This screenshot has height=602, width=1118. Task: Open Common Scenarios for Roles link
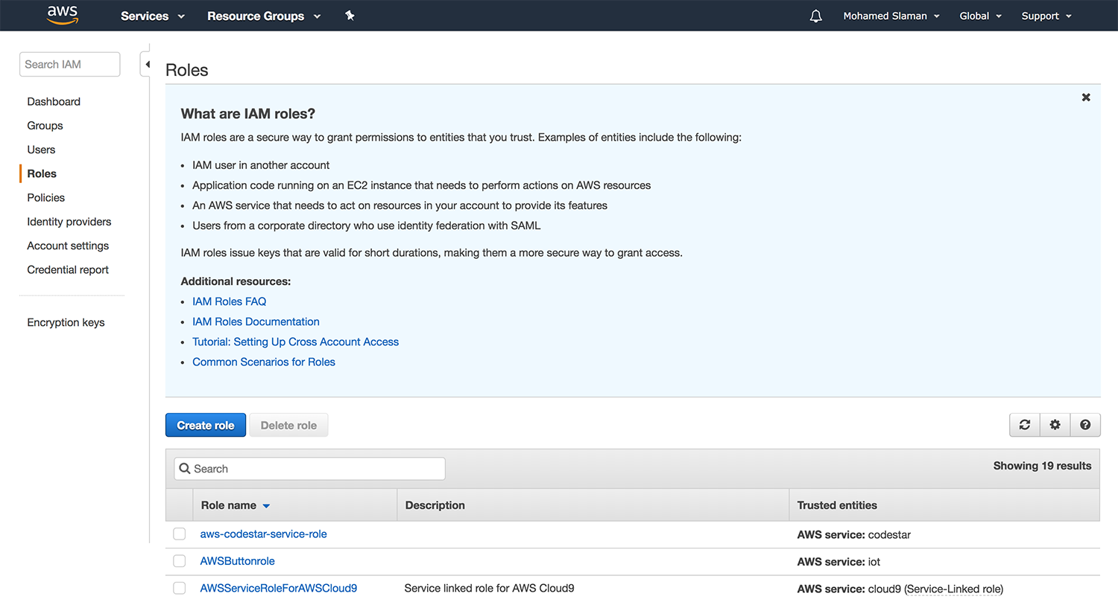point(264,362)
